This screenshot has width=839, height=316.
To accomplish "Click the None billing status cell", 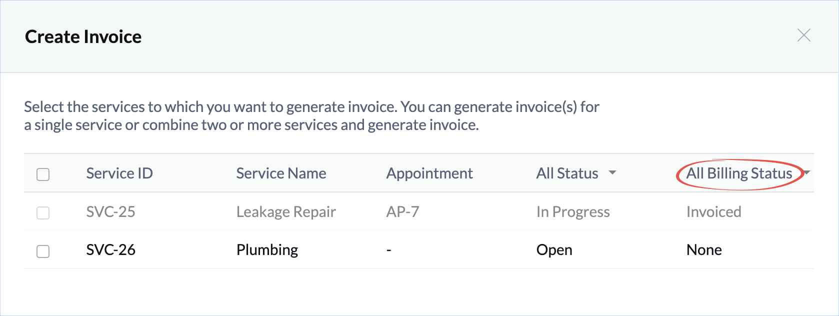I will coord(704,250).
